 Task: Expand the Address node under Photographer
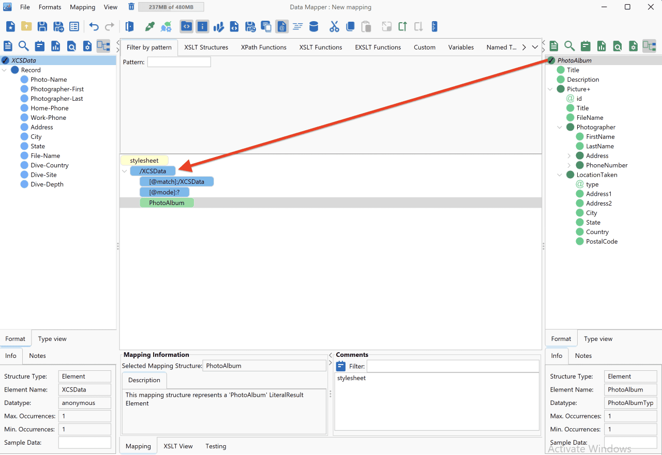pyautogui.click(x=569, y=155)
